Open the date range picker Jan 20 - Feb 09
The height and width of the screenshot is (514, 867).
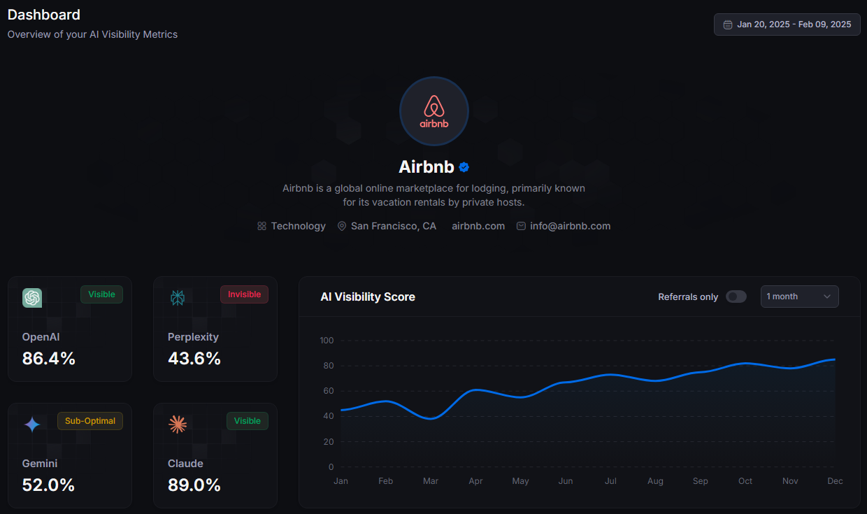coord(787,24)
